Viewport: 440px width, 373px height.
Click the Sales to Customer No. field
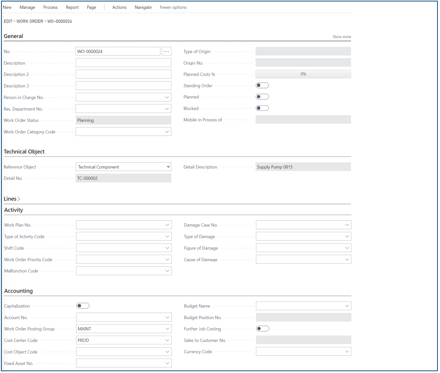(304, 340)
